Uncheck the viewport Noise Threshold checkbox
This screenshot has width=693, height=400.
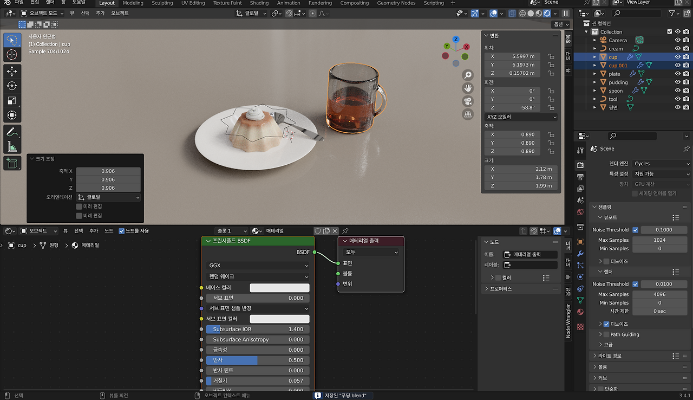[636, 230]
